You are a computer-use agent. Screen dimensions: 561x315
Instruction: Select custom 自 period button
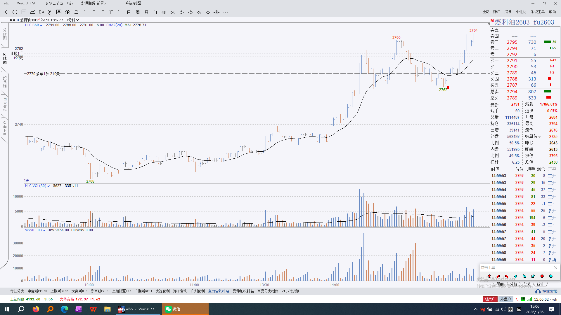tap(155, 12)
